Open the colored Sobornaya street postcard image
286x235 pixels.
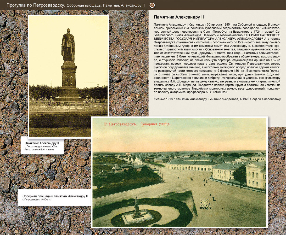(180, 172)
